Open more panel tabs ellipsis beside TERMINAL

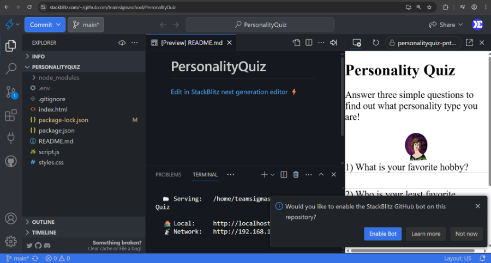point(230,174)
